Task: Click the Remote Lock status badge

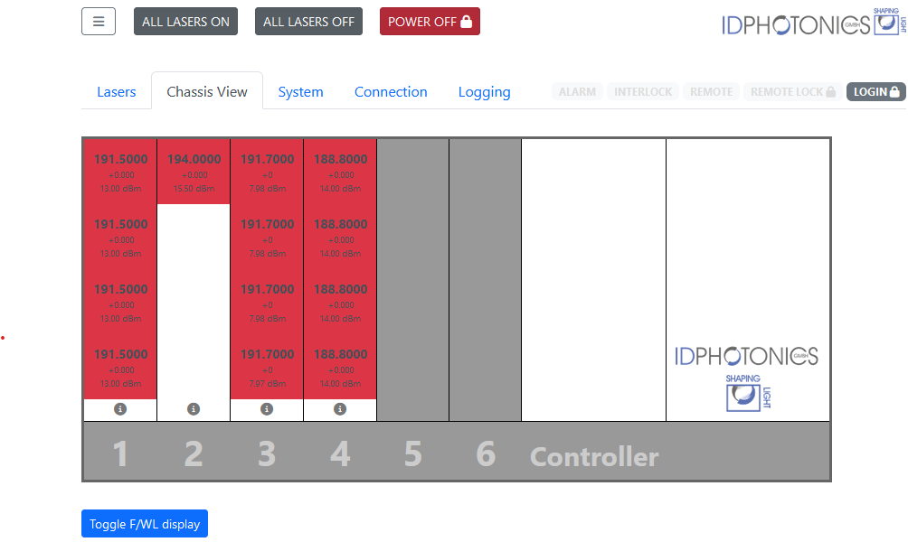Action: 792,92
